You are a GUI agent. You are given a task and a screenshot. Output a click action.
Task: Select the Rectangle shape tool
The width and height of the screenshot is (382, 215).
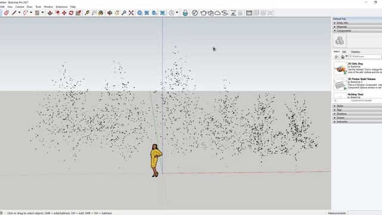point(37,13)
